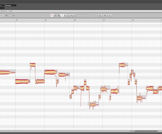The width and height of the screenshot is (162, 134).
Task: Select the high note blob before bar 45
Action: (123, 65)
